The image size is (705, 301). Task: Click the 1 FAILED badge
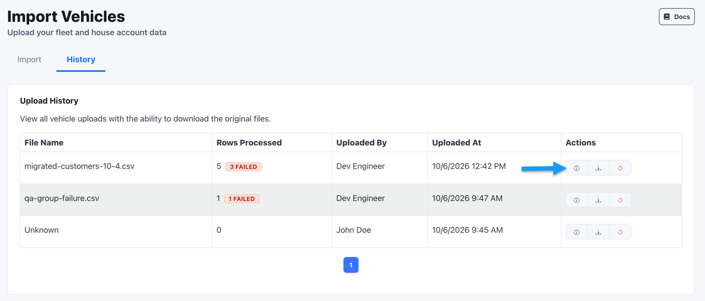[242, 198]
